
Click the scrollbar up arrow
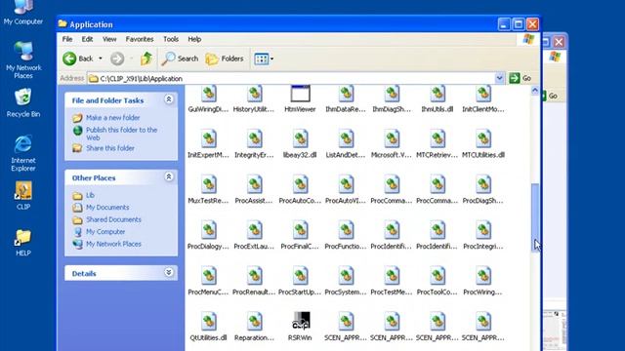click(535, 91)
